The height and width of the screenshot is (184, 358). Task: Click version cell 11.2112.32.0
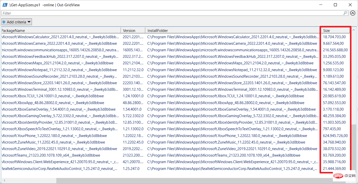pos(133,70)
